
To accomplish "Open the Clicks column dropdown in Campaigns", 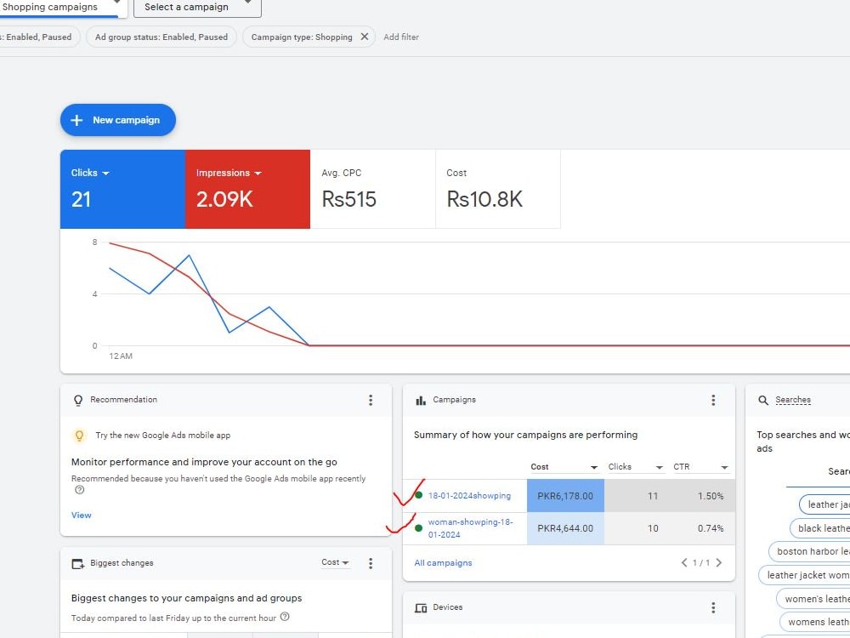I will 660,467.
